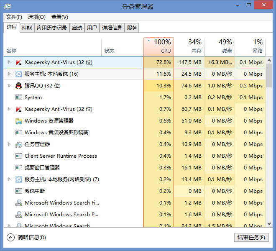Viewport: 276px width, 251px height.
Task: Switch to the 应用历史记录 tab
Action: coord(52,28)
